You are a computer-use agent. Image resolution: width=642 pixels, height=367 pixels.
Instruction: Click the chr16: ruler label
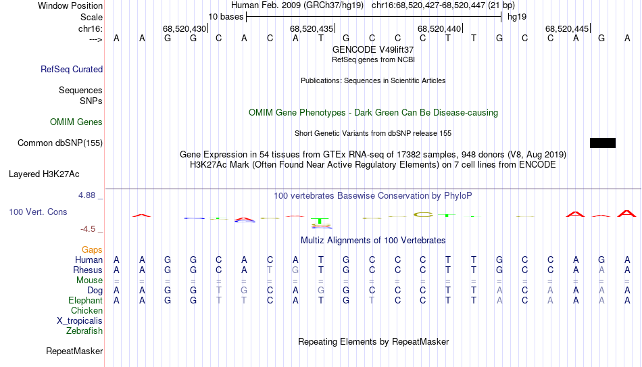click(x=90, y=28)
